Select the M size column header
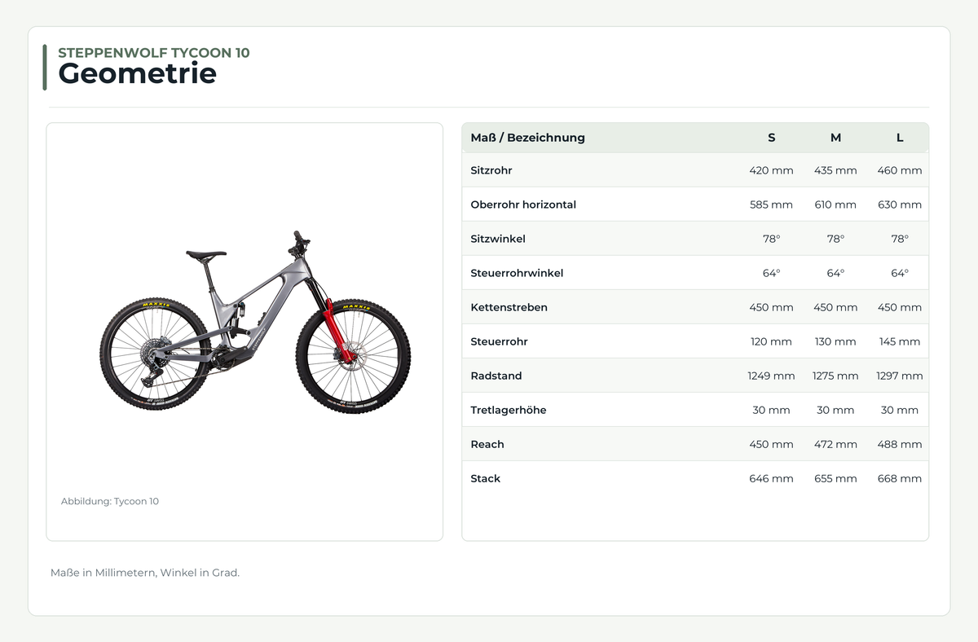The height and width of the screenshot is (642, 978). coord(835,138)
